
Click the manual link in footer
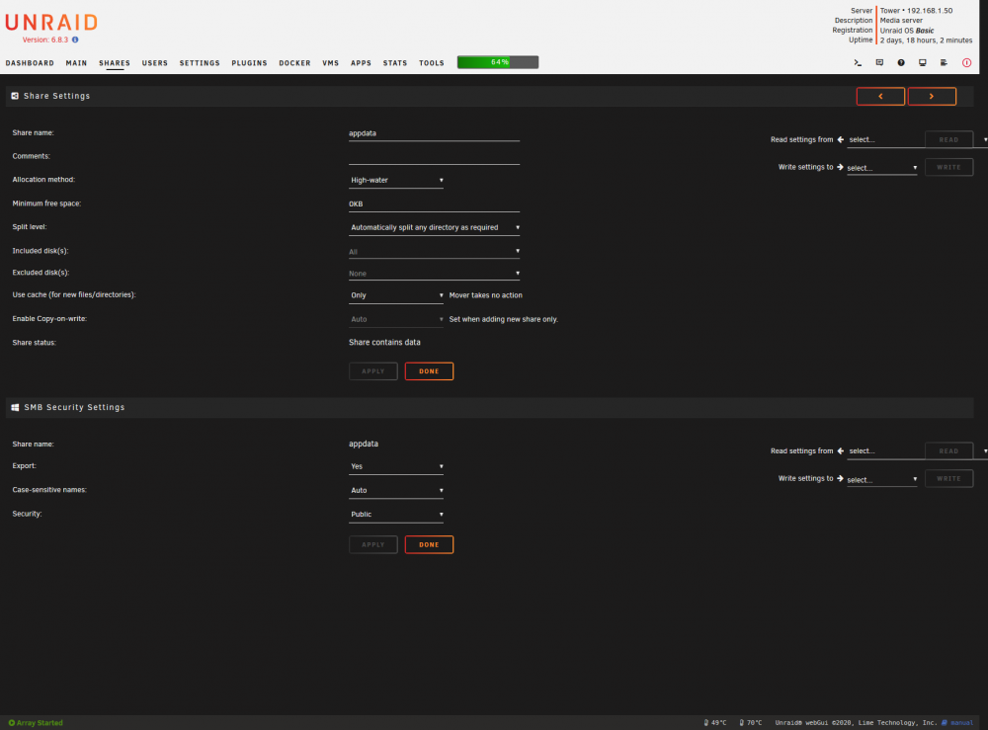pos(961,722)
